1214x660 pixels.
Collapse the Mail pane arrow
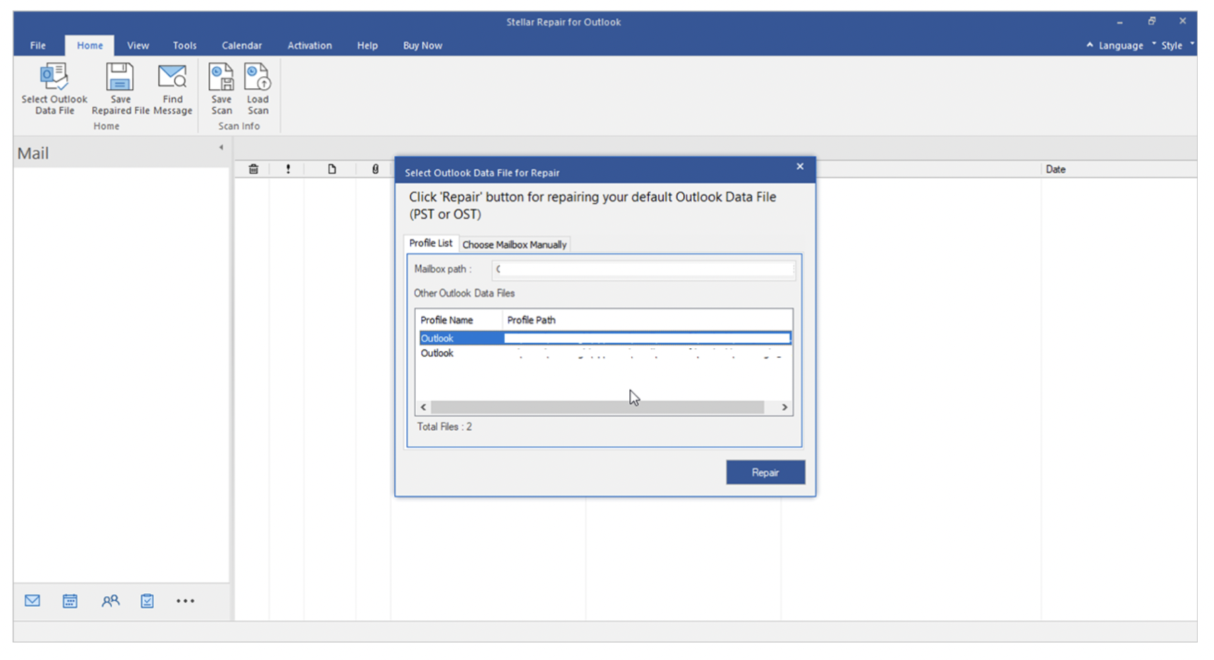(221, 147)
